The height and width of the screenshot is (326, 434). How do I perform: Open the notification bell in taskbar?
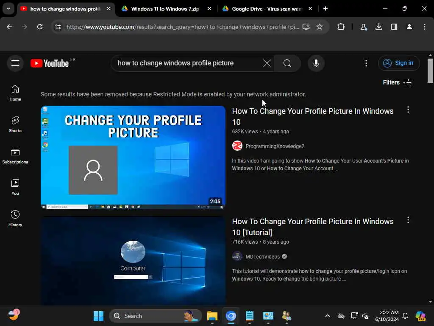click(405, 316)
